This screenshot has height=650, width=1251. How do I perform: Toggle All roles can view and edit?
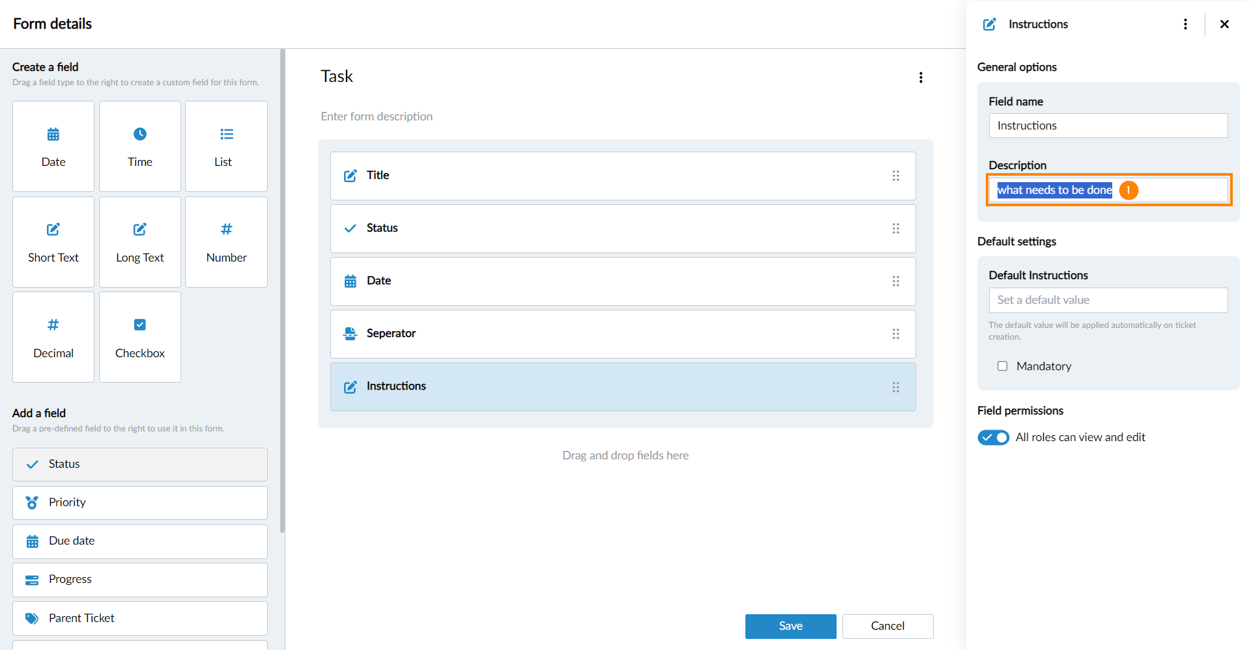pos(993,437)
